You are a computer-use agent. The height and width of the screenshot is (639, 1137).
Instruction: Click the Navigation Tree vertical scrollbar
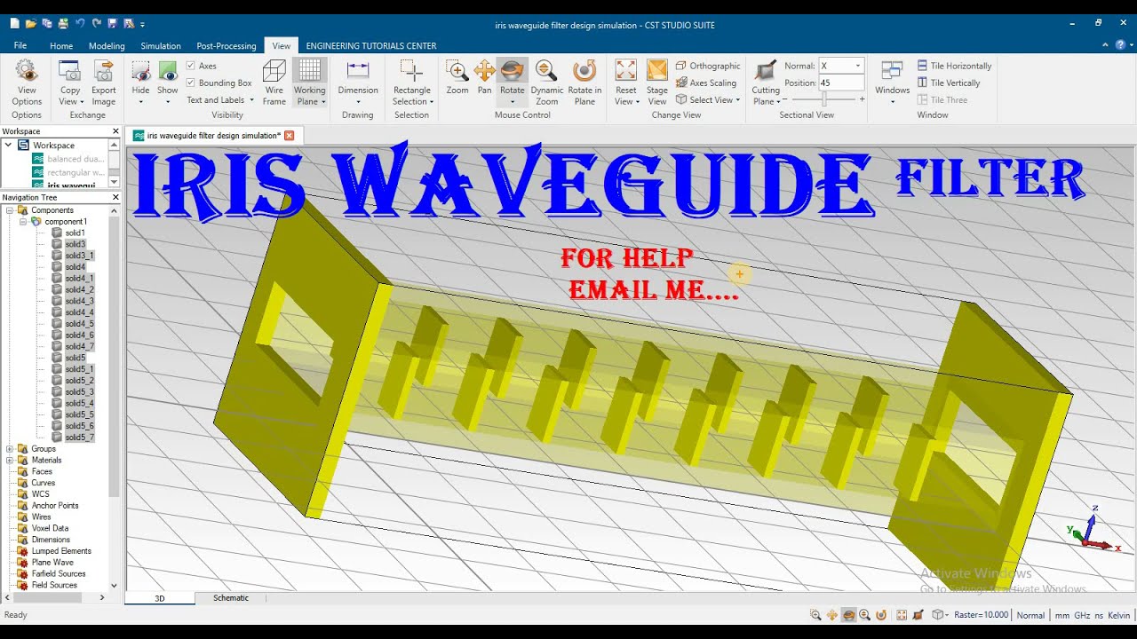[114, 355]
